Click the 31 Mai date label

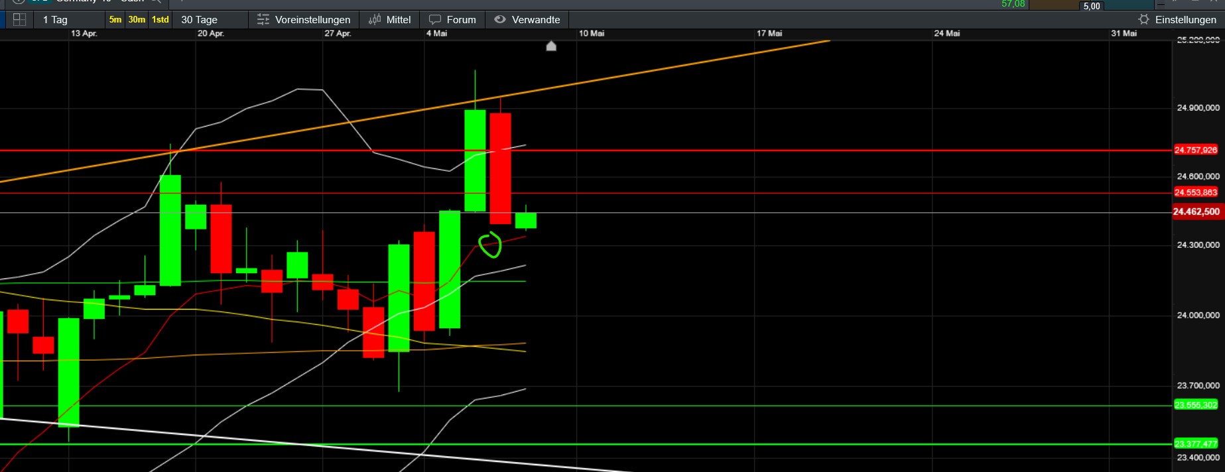(x=1124, y=33)
